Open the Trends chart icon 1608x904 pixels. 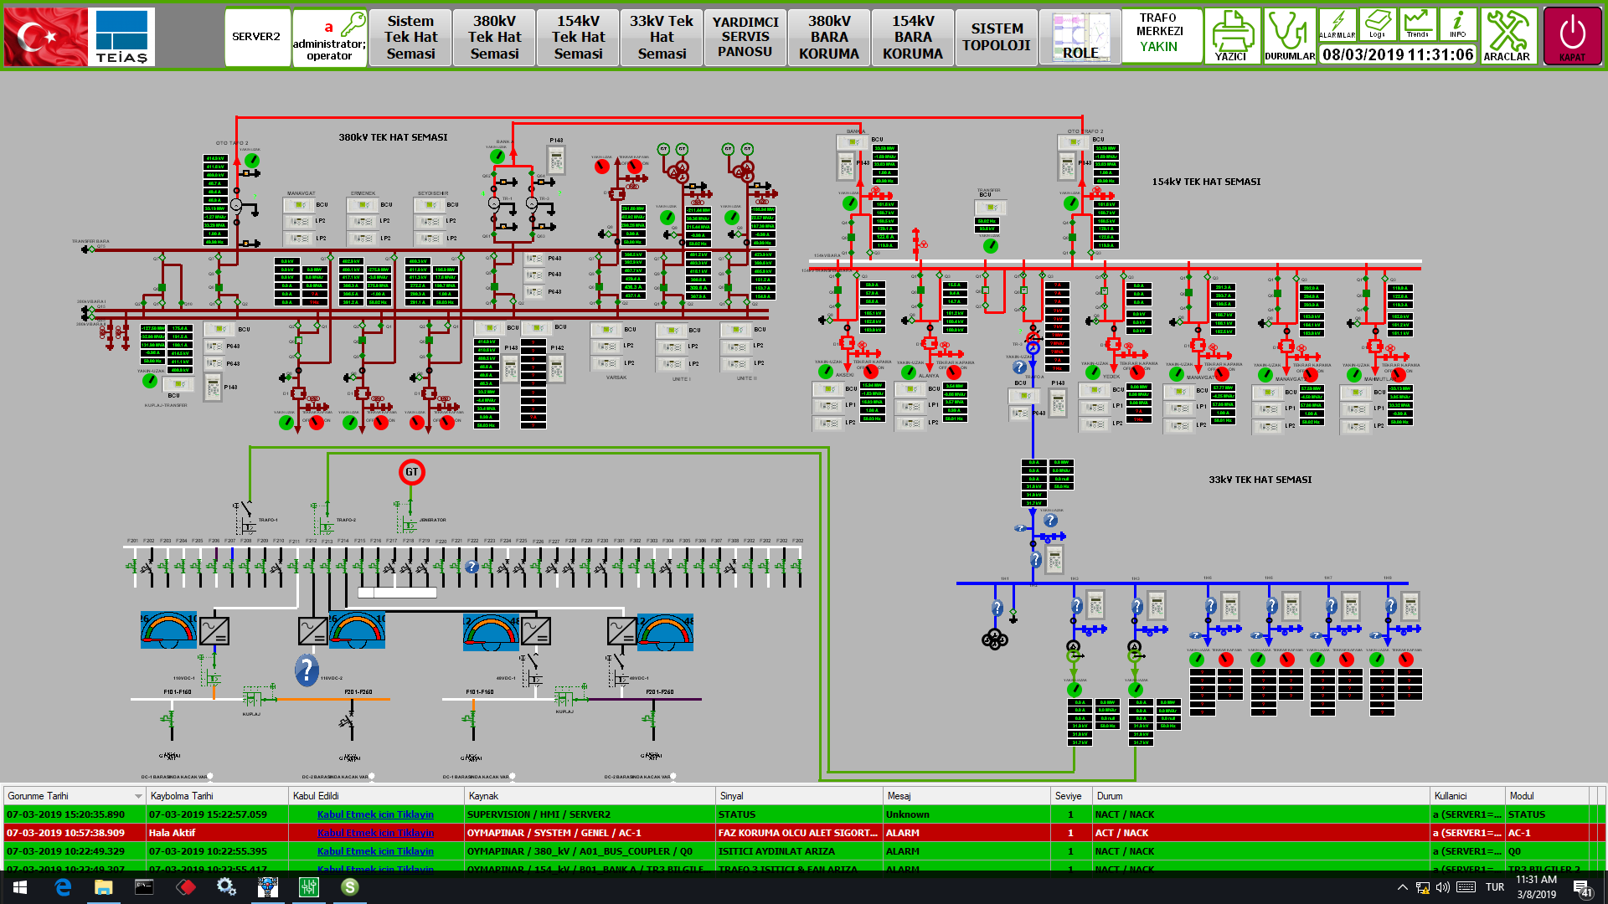point(1418,25)
